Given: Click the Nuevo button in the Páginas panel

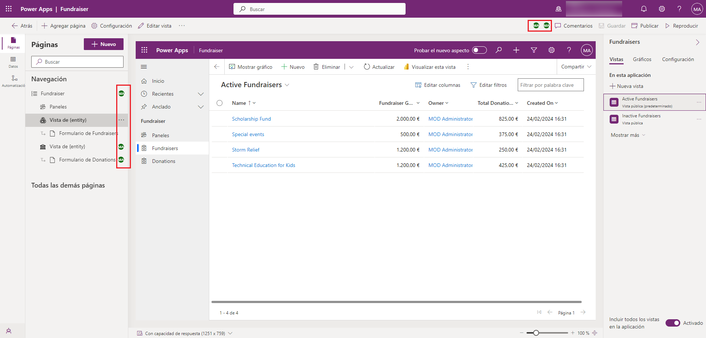Looking at the screenshot, I should [104, 44].
